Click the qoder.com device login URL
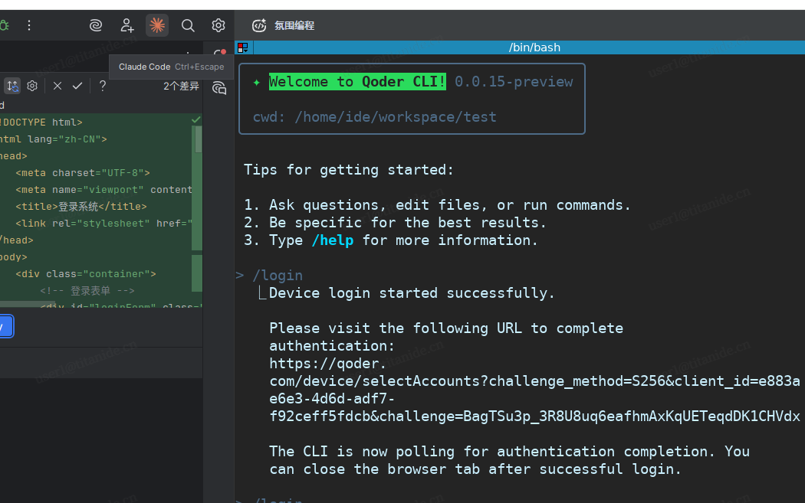 click(x=534, y=381)
